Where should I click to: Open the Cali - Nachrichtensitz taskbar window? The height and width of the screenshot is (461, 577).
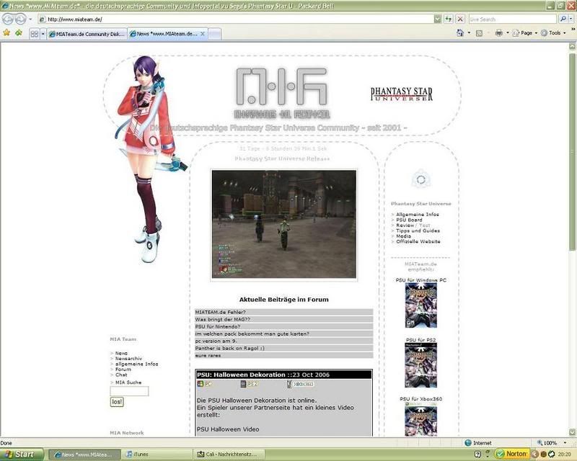(x=229, y=455)
